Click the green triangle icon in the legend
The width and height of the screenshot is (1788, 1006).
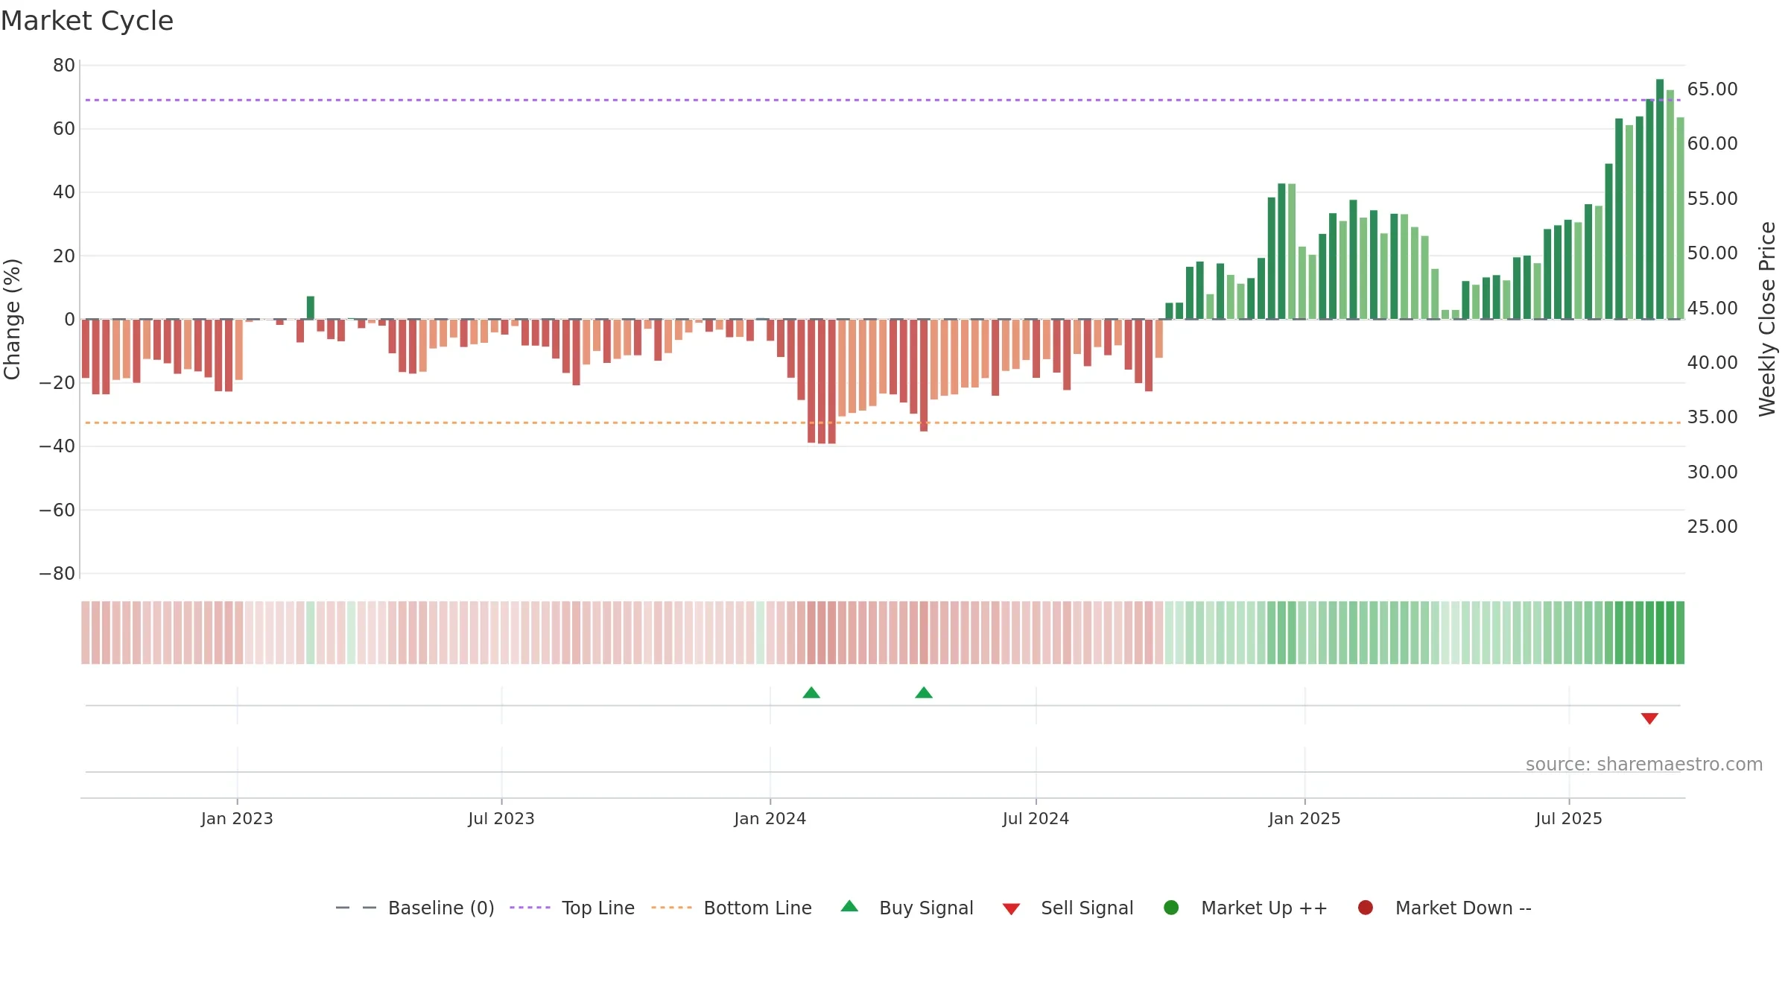(849, 906)
